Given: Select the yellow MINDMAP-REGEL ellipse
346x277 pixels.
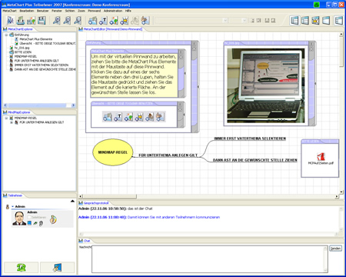Looking at the screenshot, I should 113,152.
